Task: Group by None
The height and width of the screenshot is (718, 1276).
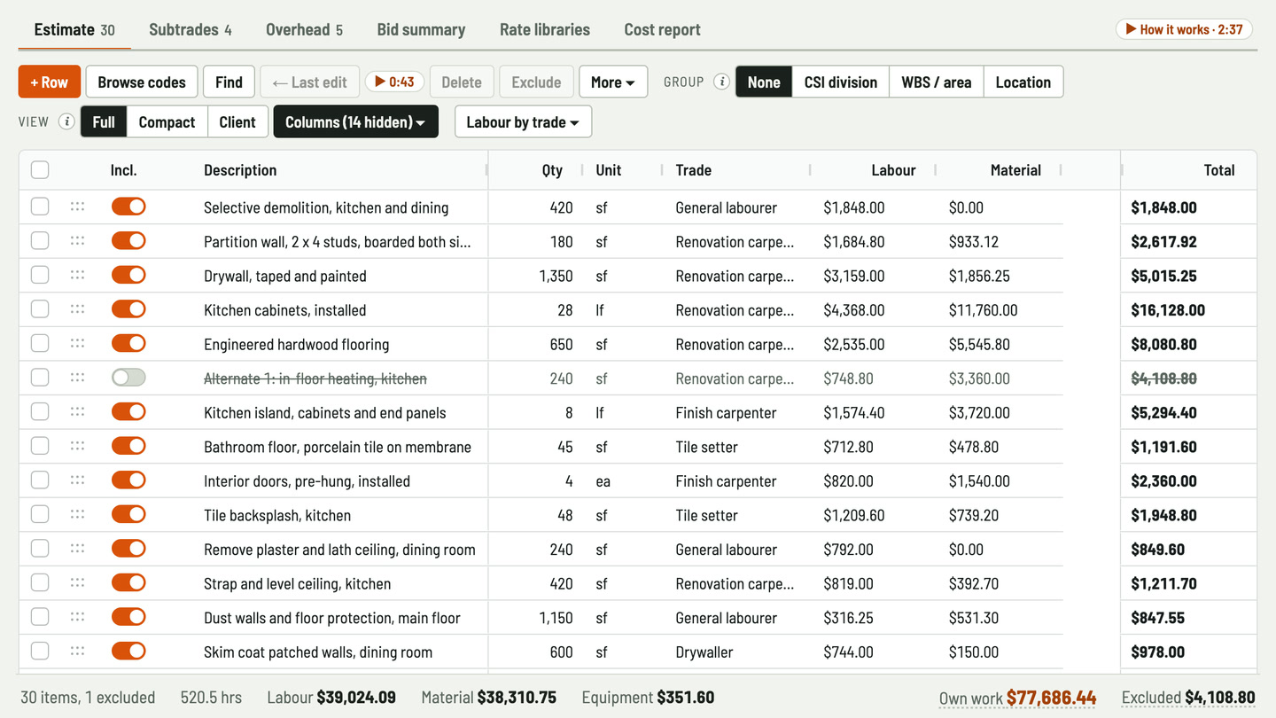Action: 764,82
